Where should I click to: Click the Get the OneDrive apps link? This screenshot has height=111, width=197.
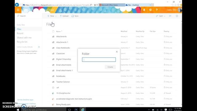pos(25,100)
